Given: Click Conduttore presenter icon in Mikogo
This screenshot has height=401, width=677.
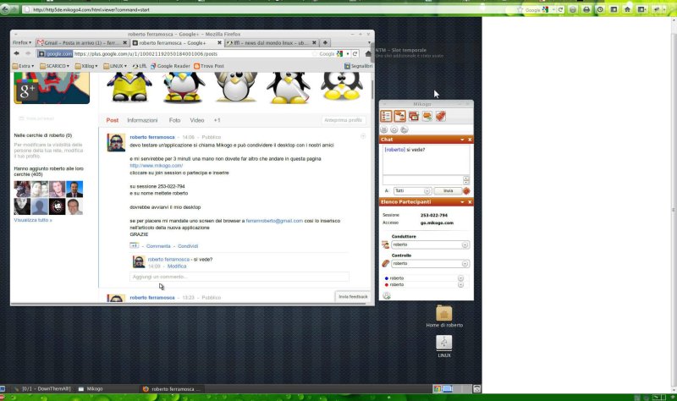Looking at the screenshot, I should coord(386,244).
